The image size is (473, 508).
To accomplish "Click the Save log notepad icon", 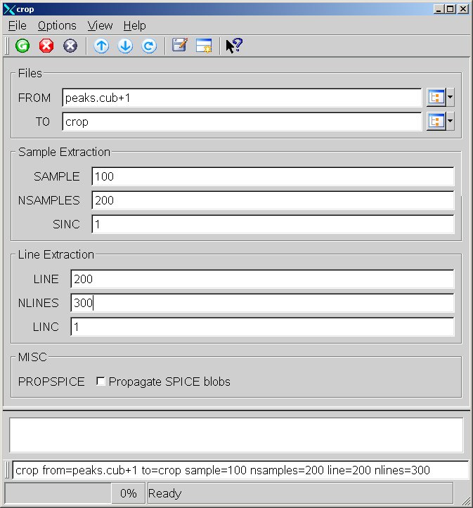I will click(x=180, y=46).
